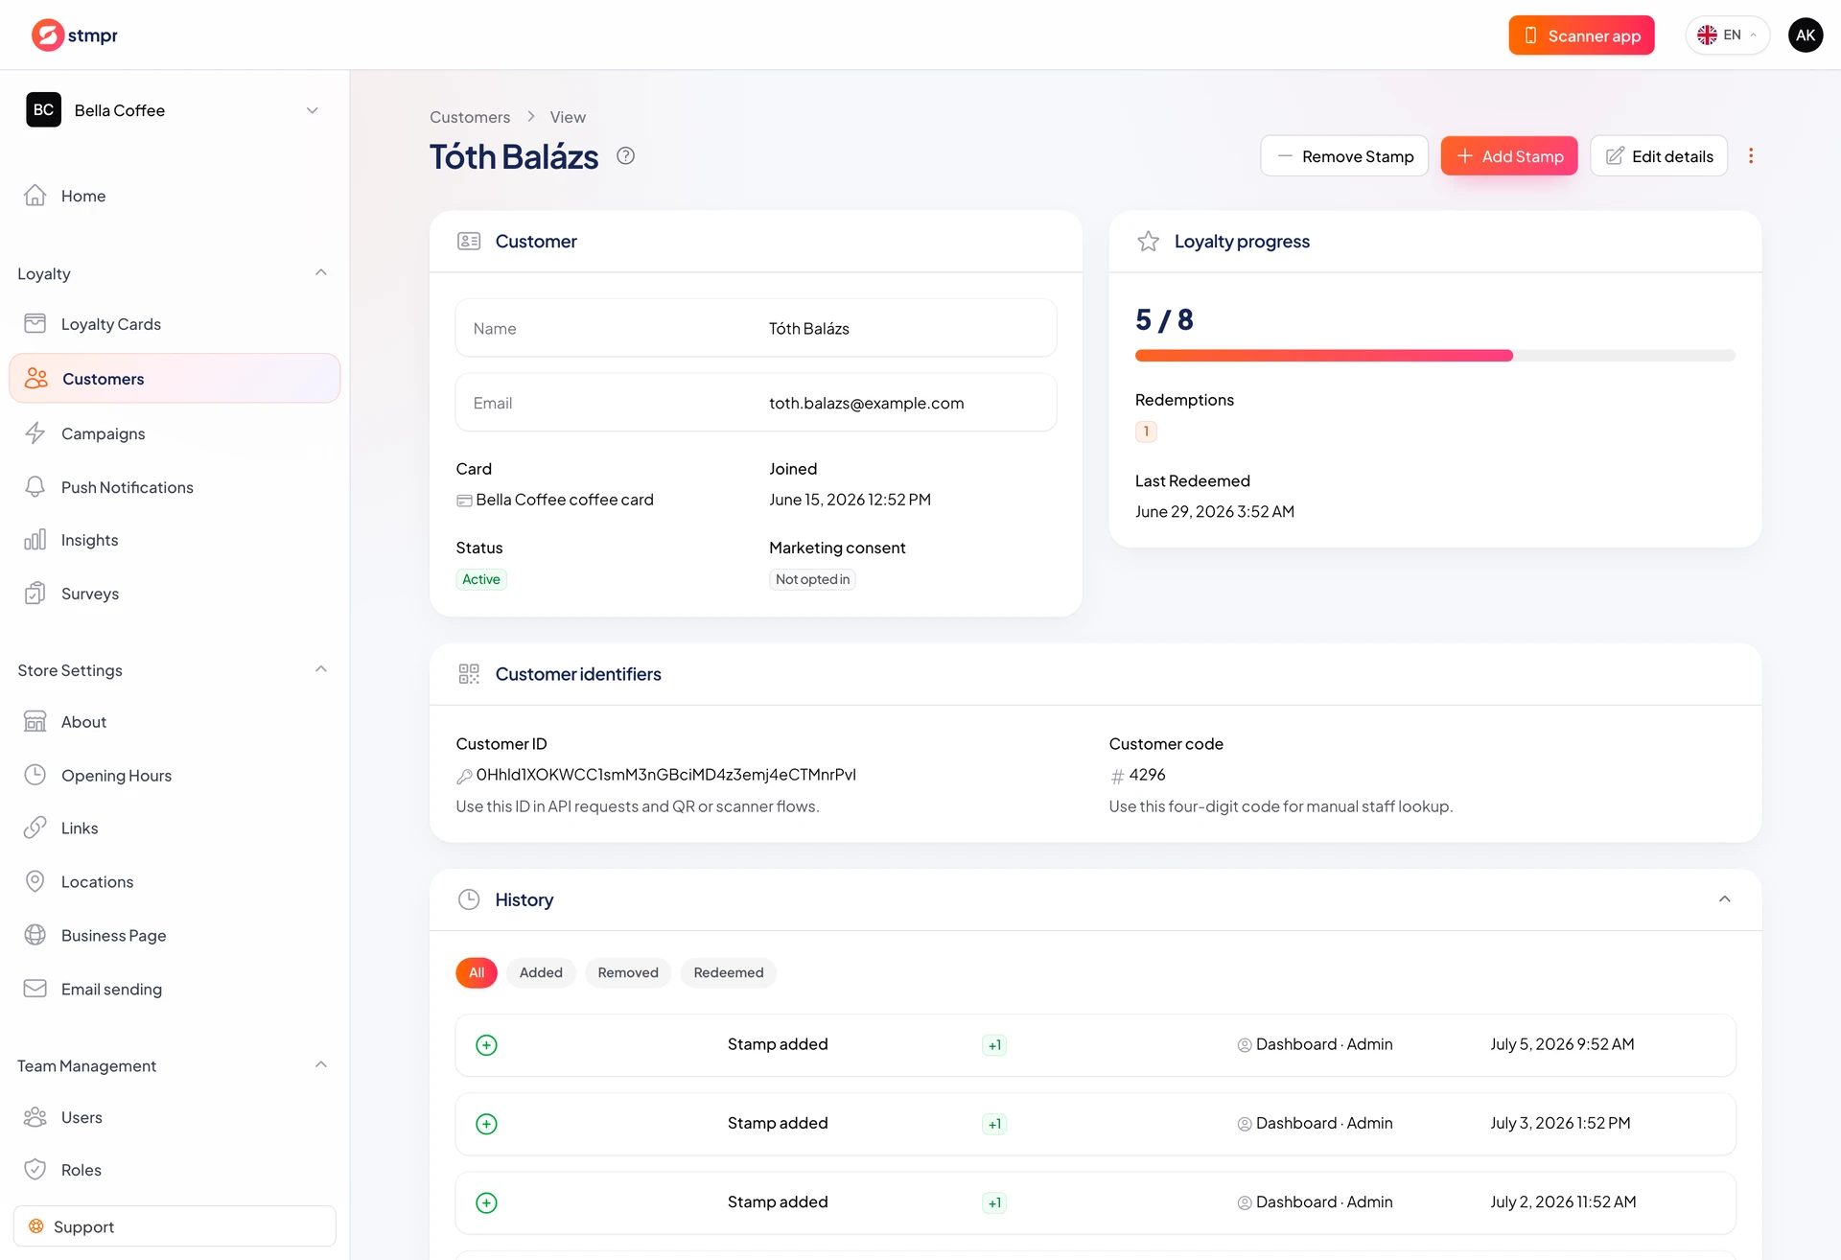Click the +1 badge on July 5 row
The width and height of the screenshot is (1841, 1260).
coord(994,1045)
